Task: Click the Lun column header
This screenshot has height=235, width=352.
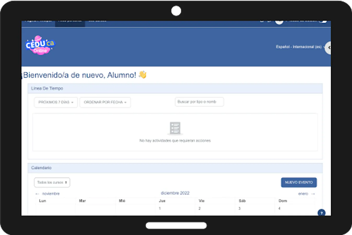Action: coord(43,201)
